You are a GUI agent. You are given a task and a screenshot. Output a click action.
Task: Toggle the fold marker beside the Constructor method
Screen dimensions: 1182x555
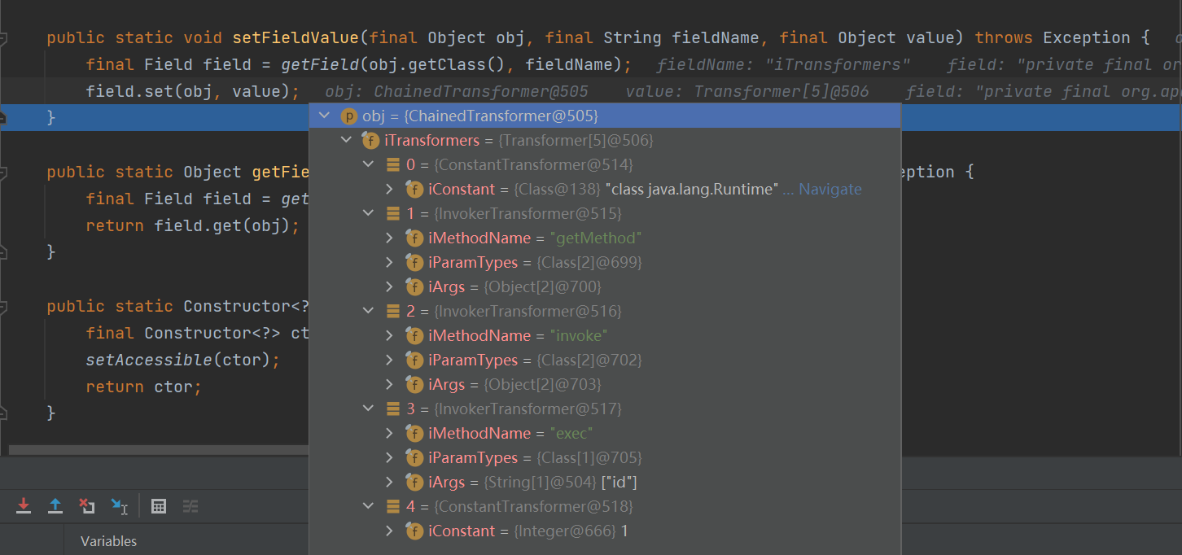tap(4, 307)
